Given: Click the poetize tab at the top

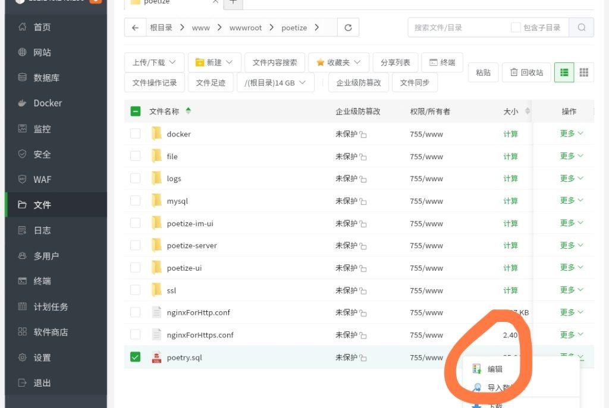Looking at the screenshot, I should click(x=158, y=2).
